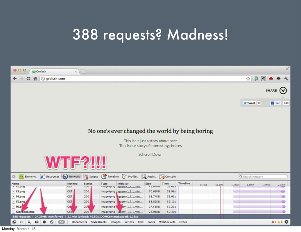Image resolution: width=301 pixels, height=232 pixels.
Task: Open initiator link in f3.png row
Action: click(130, 191)
